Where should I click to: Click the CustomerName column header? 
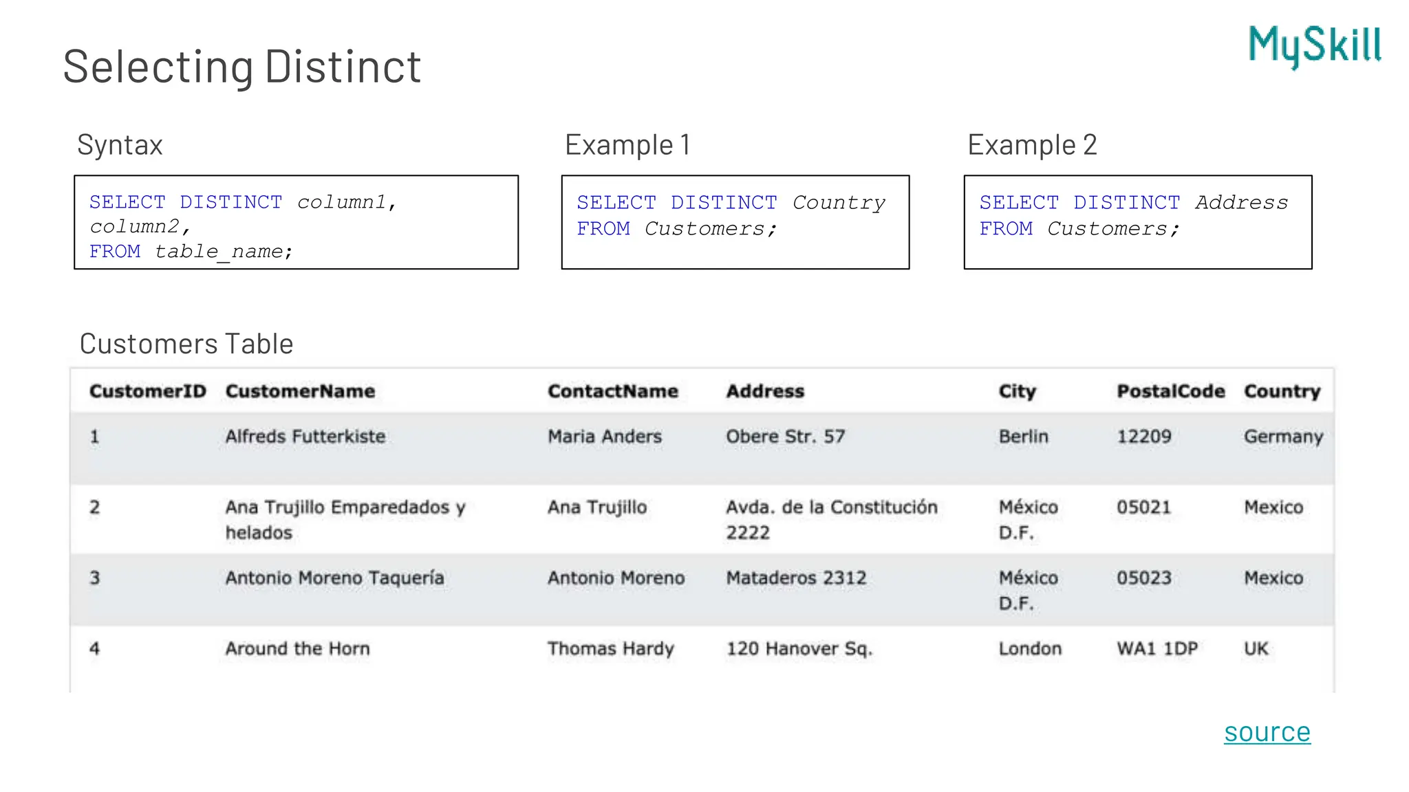point(300,391)
